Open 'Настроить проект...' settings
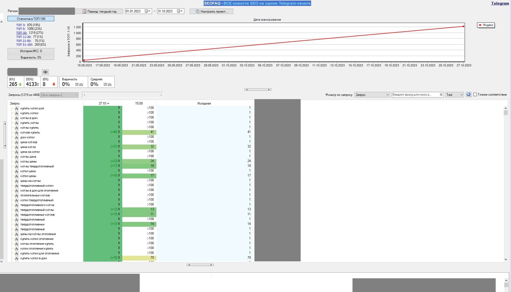This screenshot has height=292, width=511. coord(211,11)
